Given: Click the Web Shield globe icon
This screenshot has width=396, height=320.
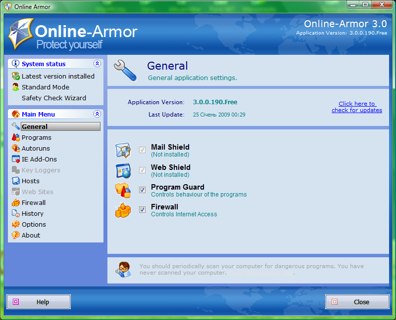Looking at the screenshot, I should pos(123,170).
